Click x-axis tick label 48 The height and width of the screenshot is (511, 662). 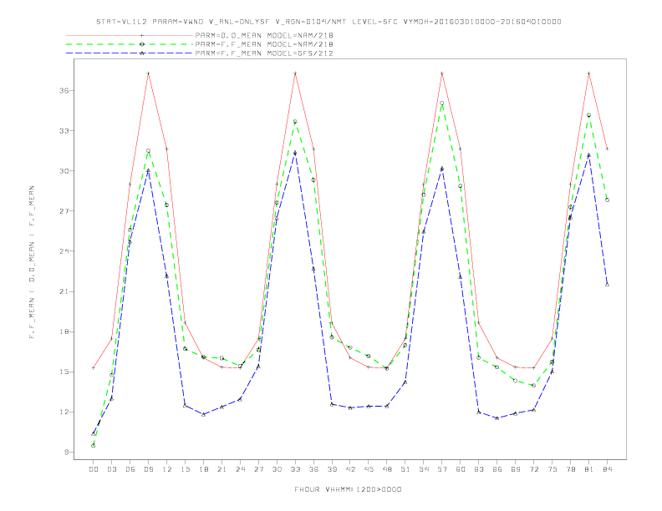pos(387,469)
